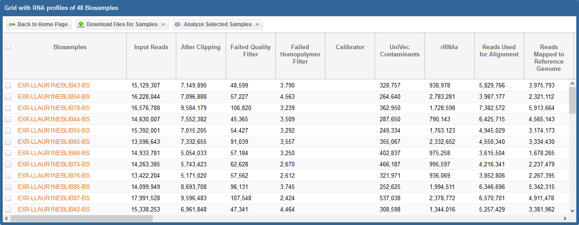The image size is (579, 225).
Task: Click the Analyze Selected Samples gear icon
Action: pyautogui.click(x=178, y=24)
